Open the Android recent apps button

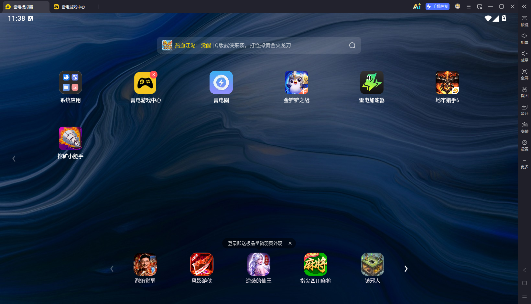pyautogui.click(x=525, y=296)
